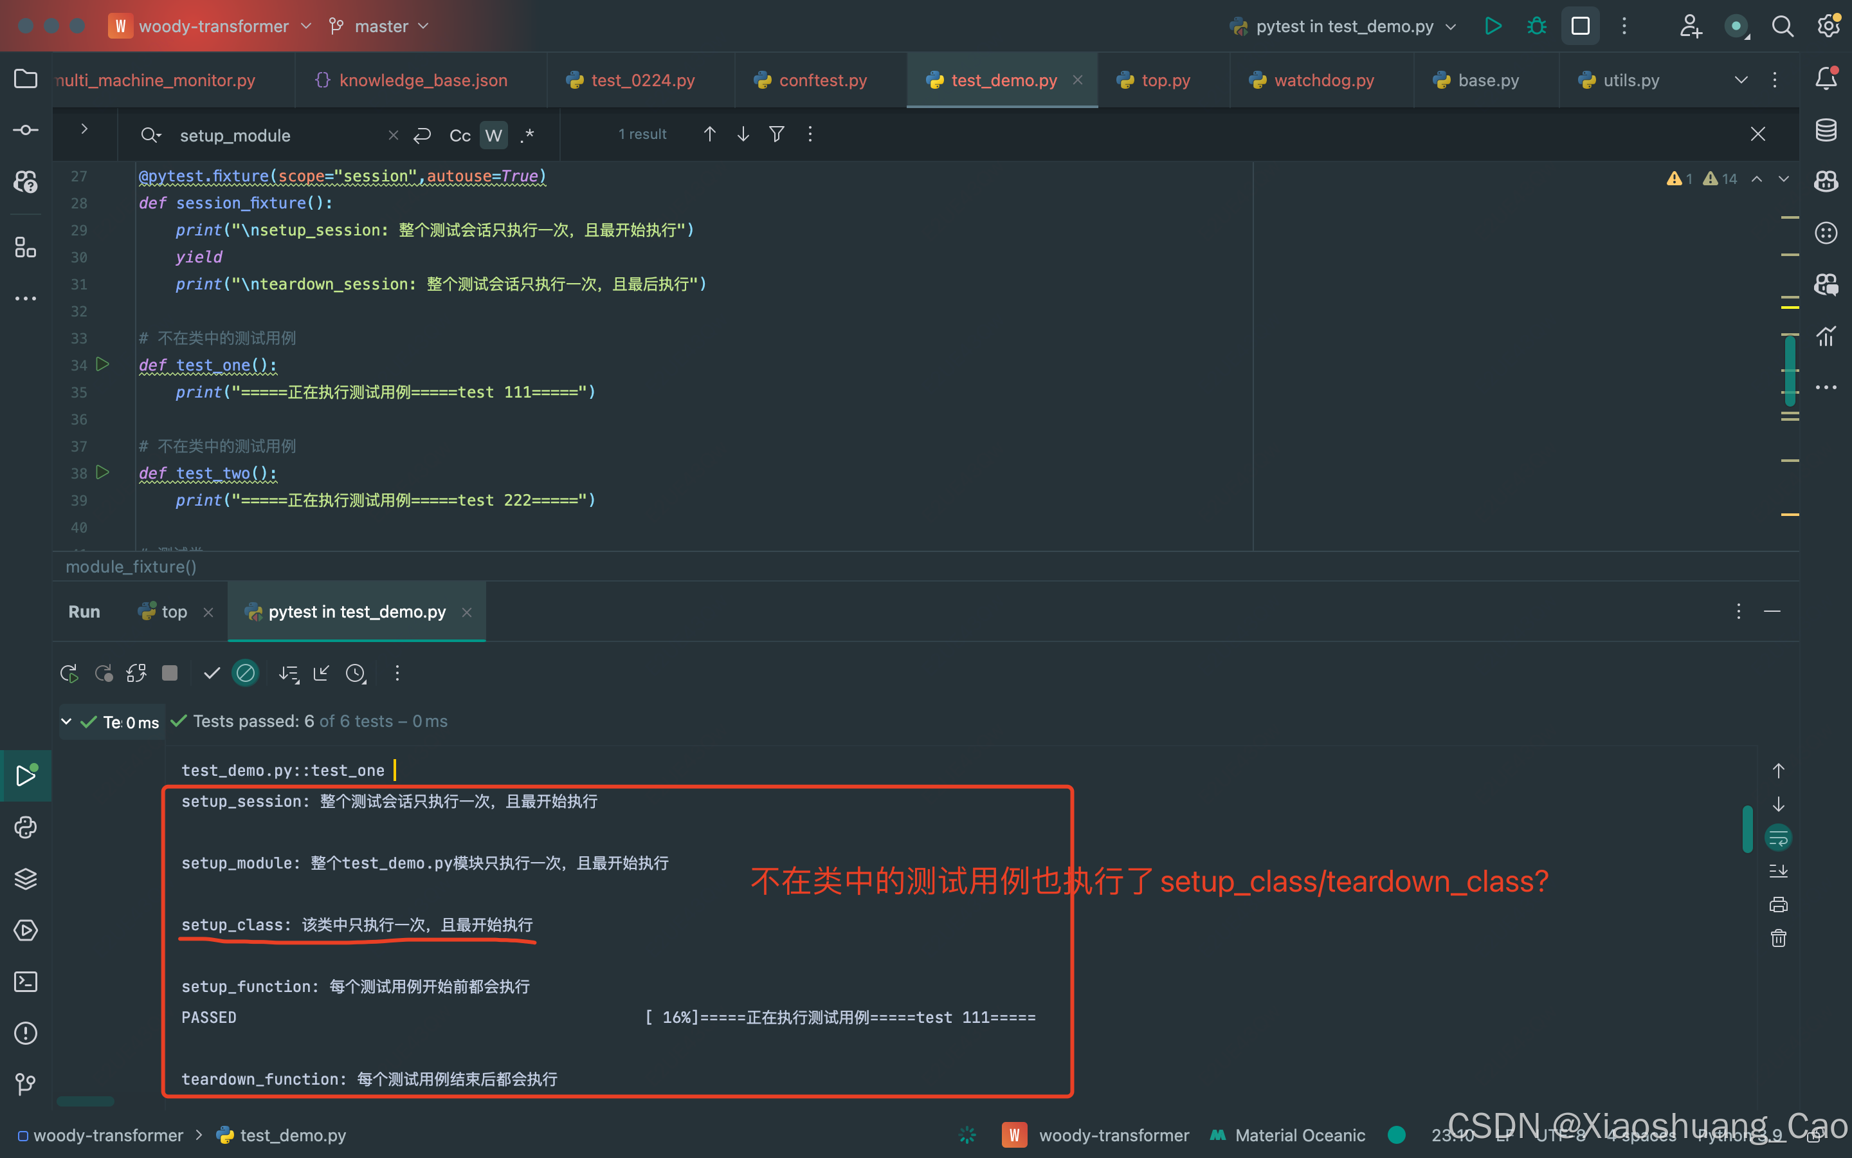Screen dimensions: 1852x1158
Task: Jump to next search occurrence arrow
Action: [742, 135]
